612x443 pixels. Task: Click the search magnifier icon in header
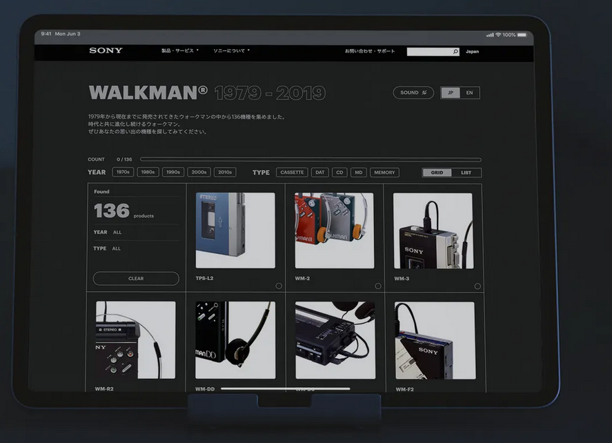point(455,52)
